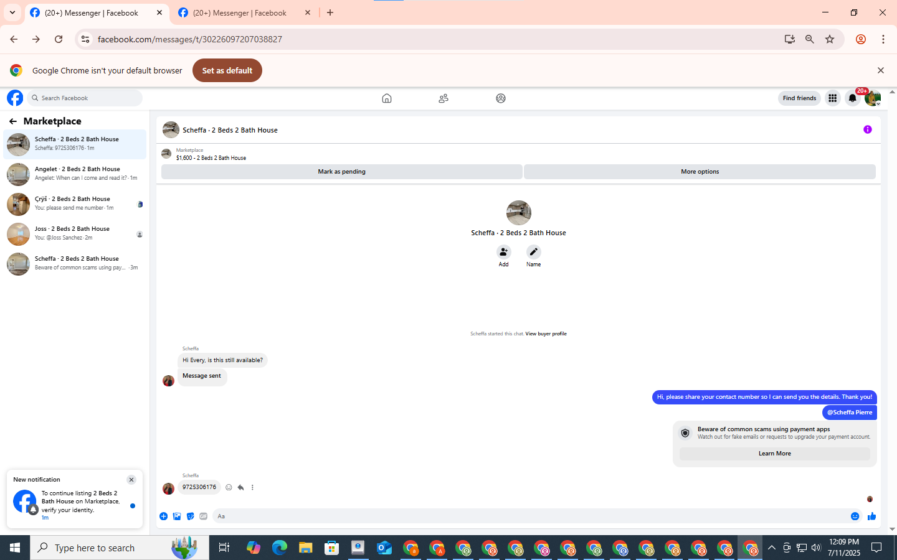This screenshot has width=897, height=560.
Task: View site information icon in address bar
Action: click(x=85, y=39)
